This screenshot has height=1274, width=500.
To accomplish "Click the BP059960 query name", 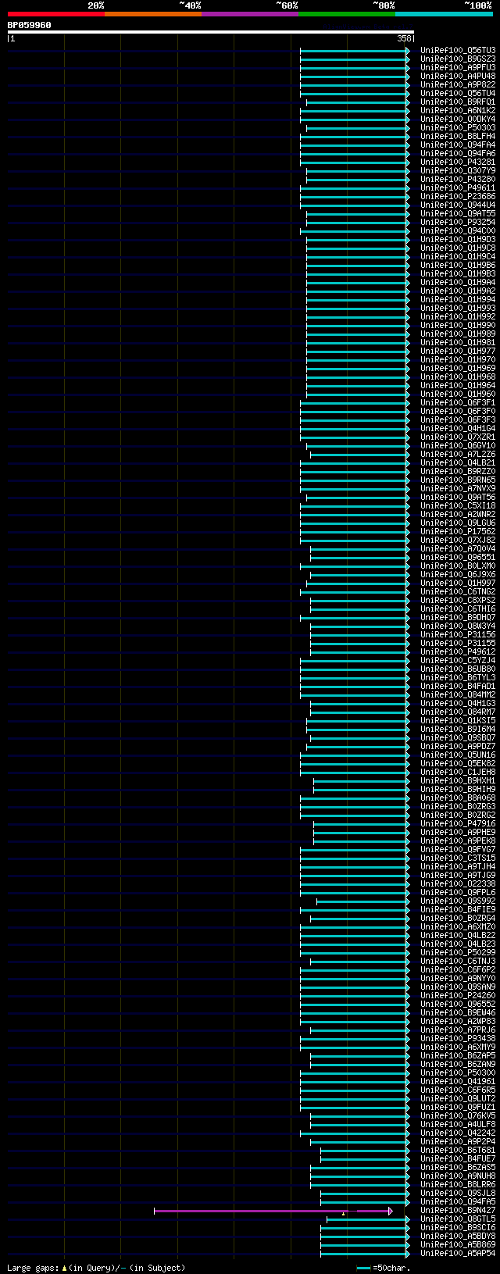I will [30, 25].
